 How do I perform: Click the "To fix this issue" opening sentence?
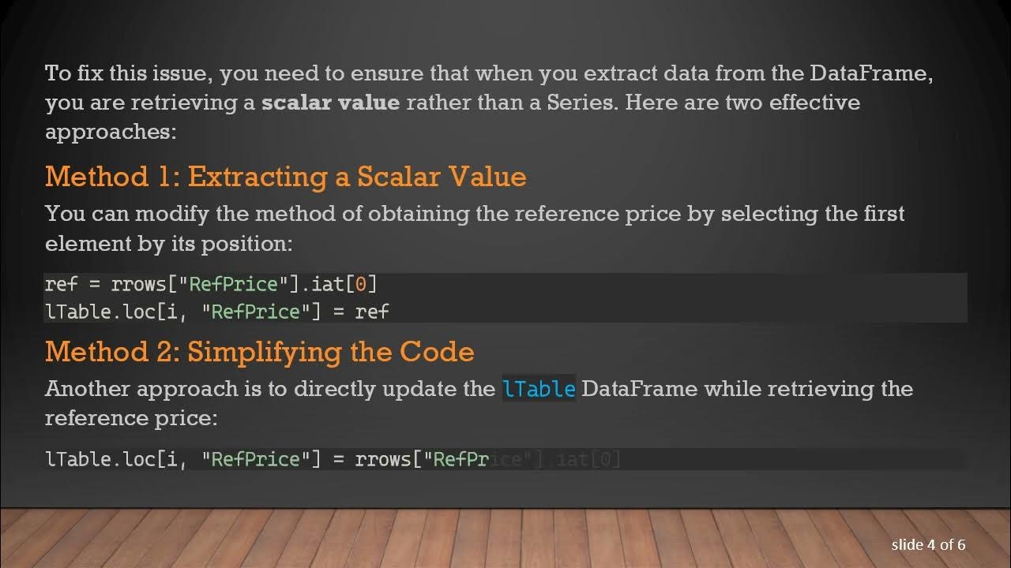126,73
